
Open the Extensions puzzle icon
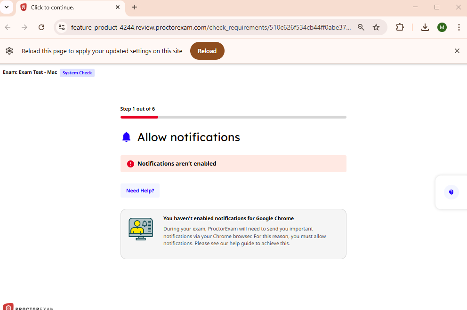(x=400, y=27)
